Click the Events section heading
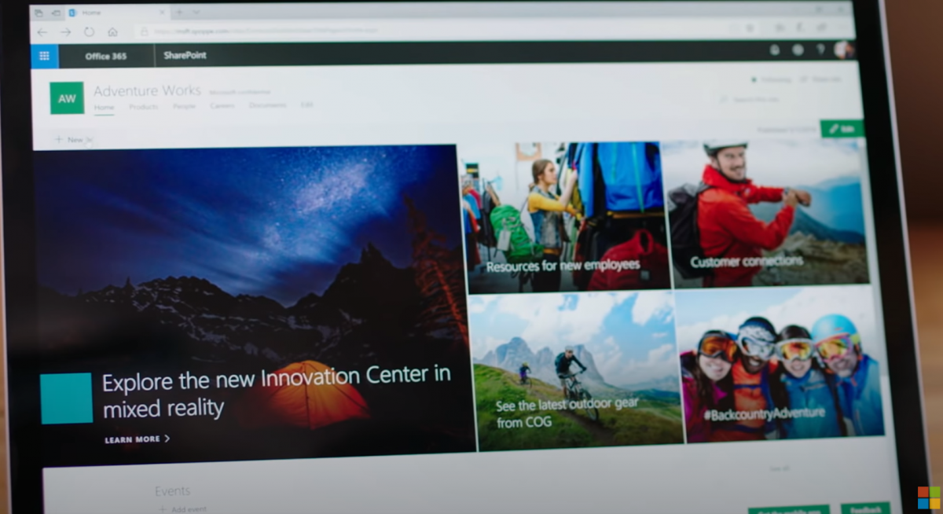943x514 pixels. [172, 491]
